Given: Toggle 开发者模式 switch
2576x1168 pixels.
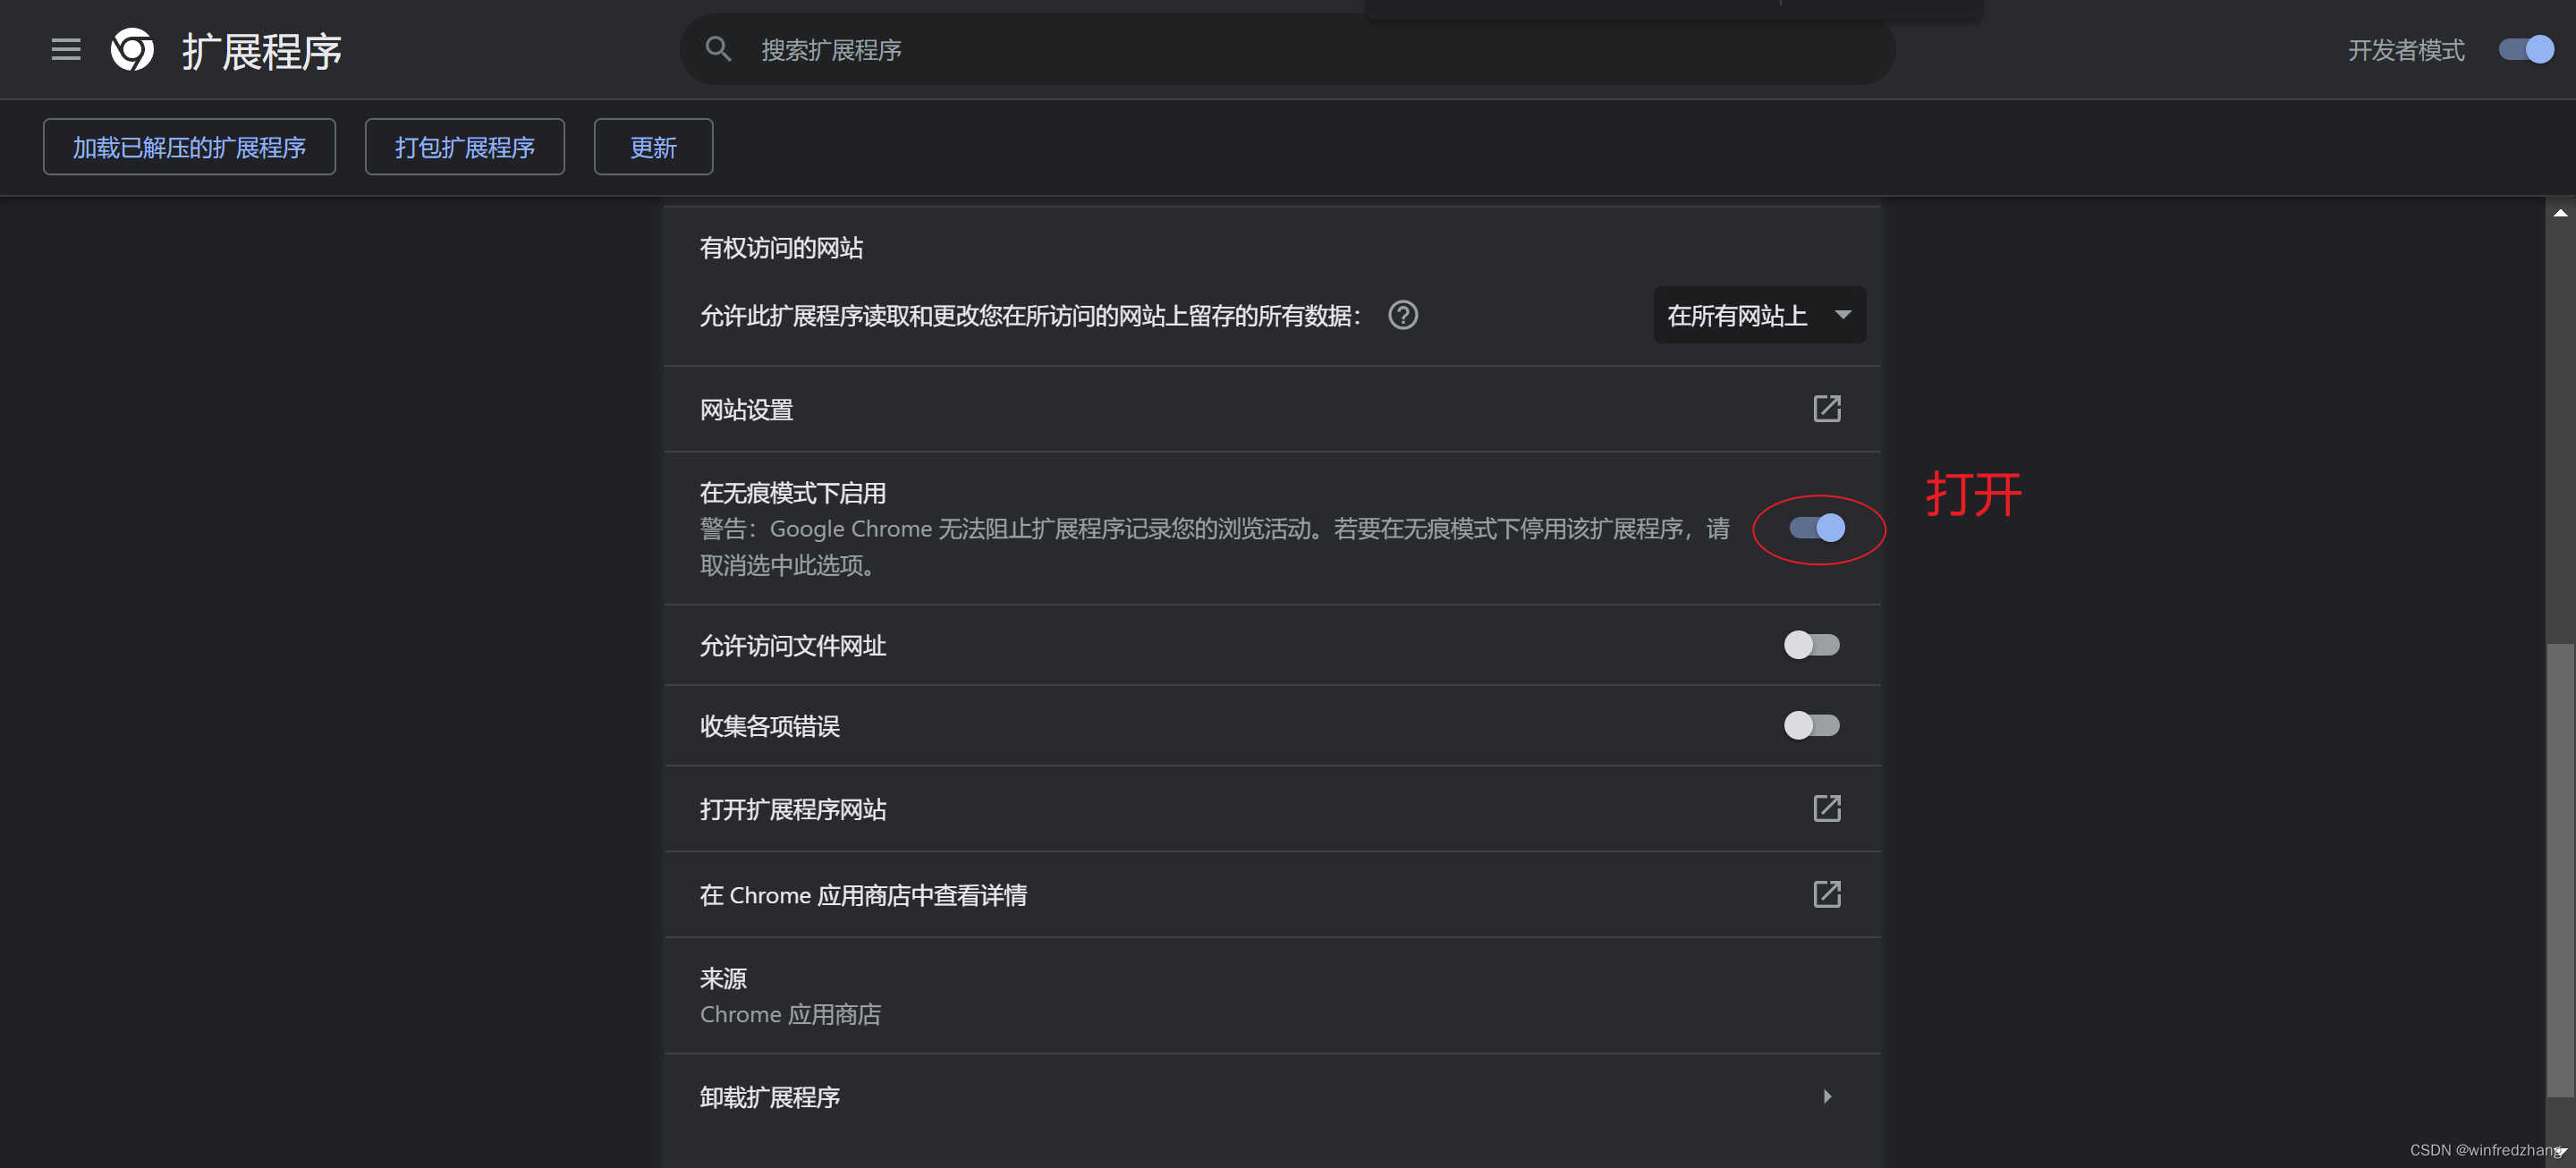Looking at the screenshot, I should tap(2525, 49).
